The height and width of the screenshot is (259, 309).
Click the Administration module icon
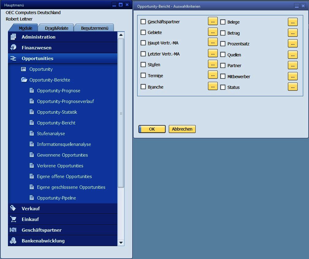point(13,37)
